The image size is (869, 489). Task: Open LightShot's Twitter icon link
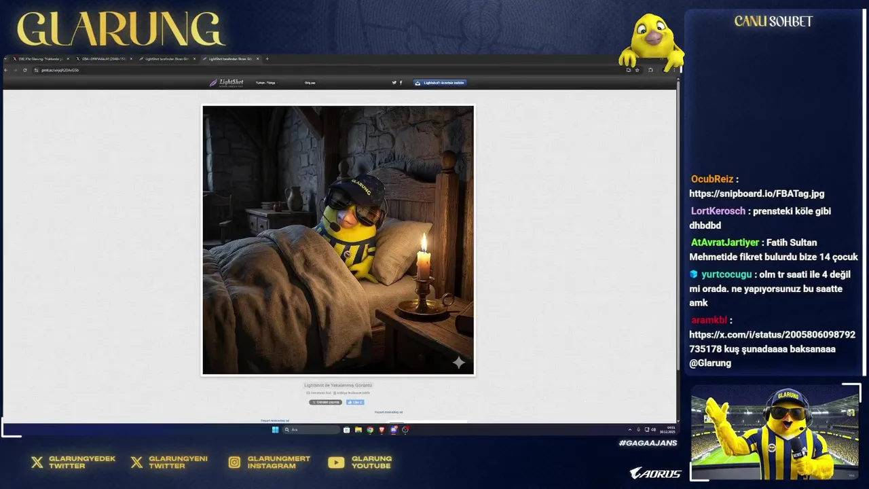point(394,83)
